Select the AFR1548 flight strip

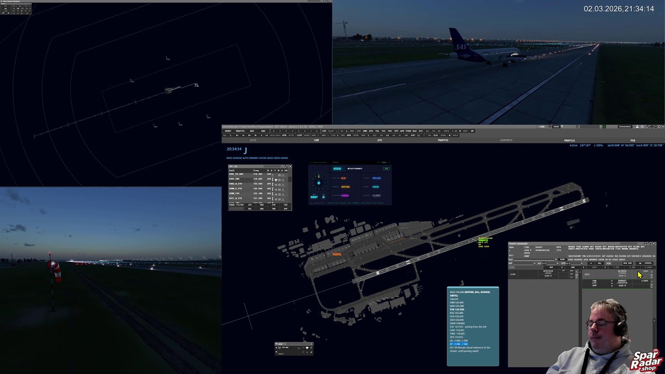542,274
